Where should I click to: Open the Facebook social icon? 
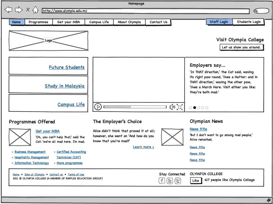coord(162,181)
